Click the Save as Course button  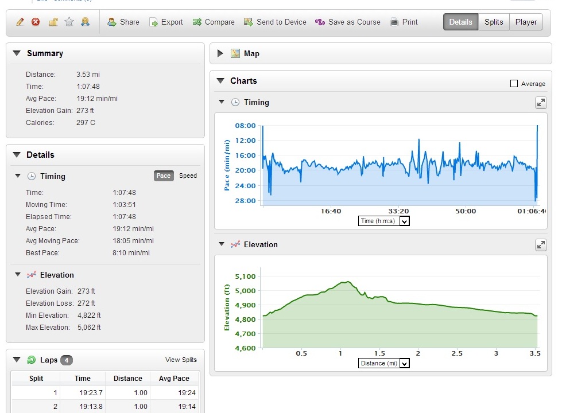pos(347,22)
